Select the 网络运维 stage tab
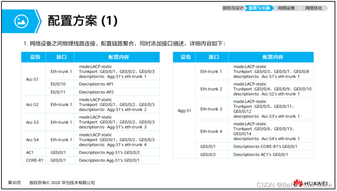Viewport: 337px width, 191px height. pyautogui.click(x=286, y=8)
